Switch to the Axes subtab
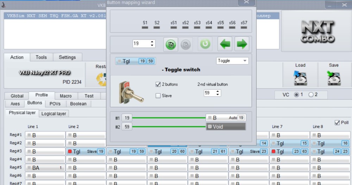 (x=15, y=104)
